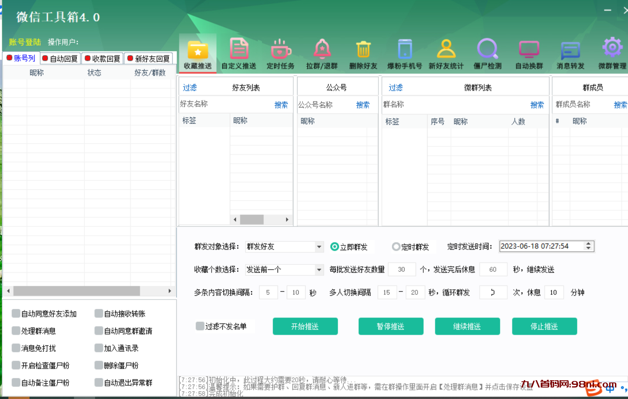This screenshot has height=399, width=628.
Task: Click the 每批发送好友数量 field showing 30
Action: (402, 269)
